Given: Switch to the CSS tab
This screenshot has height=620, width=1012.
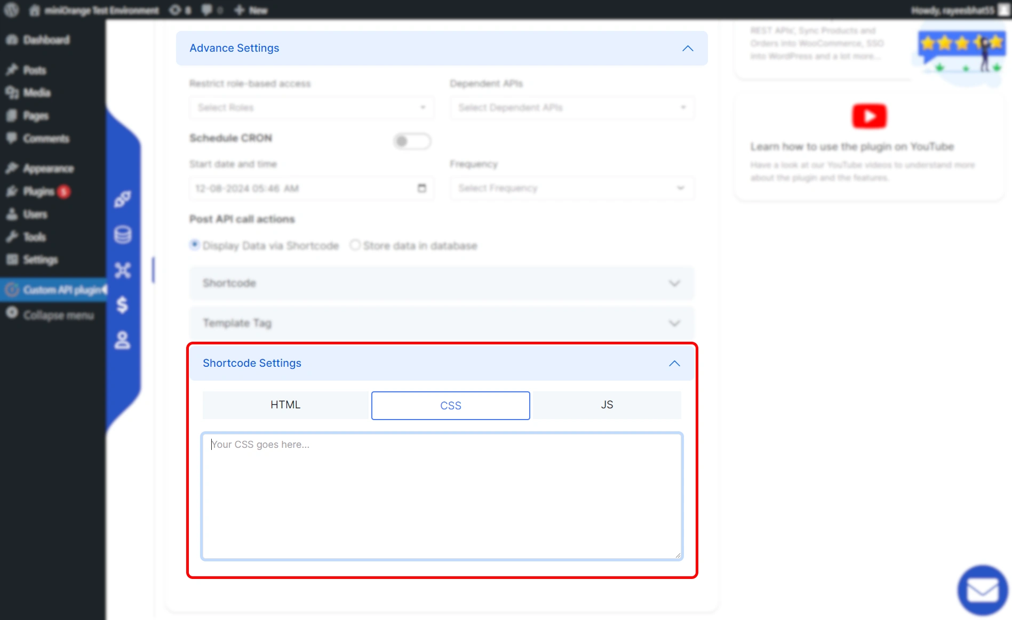Looking at the screenshot, I should point(451,406).
